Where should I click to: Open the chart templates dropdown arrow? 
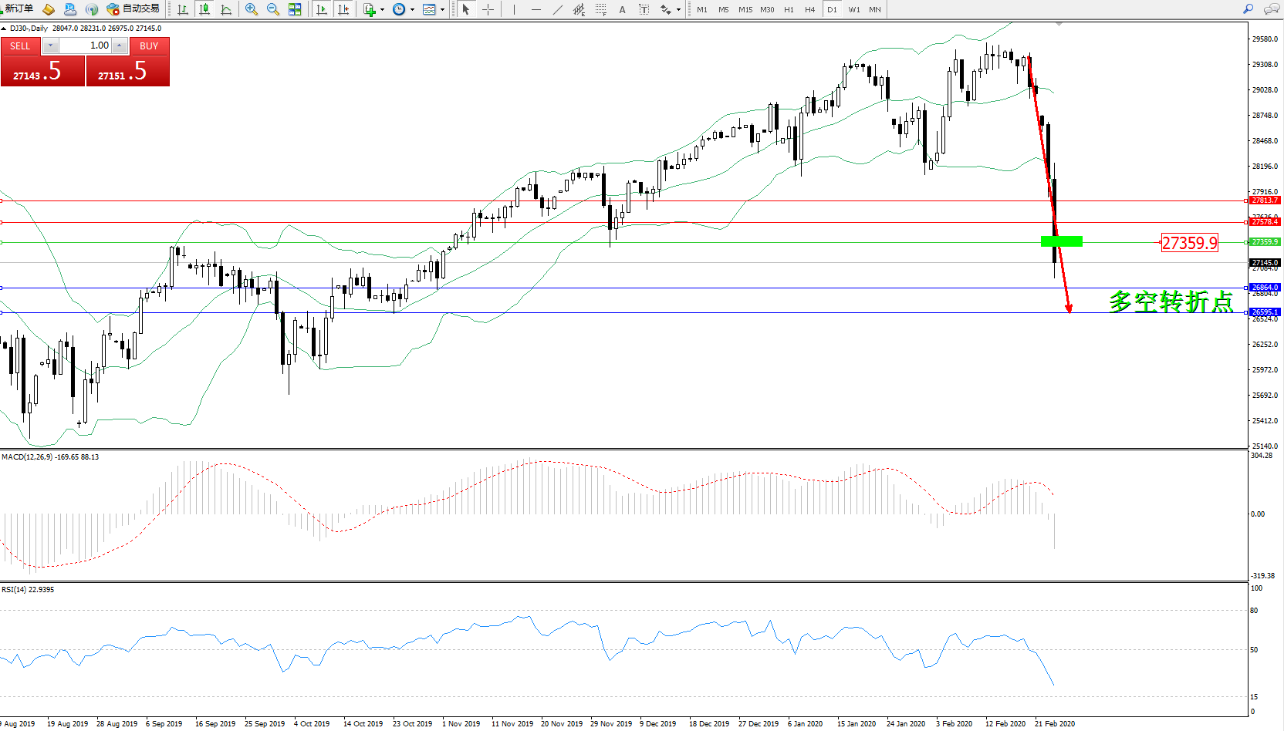click(x=442, y=10)
